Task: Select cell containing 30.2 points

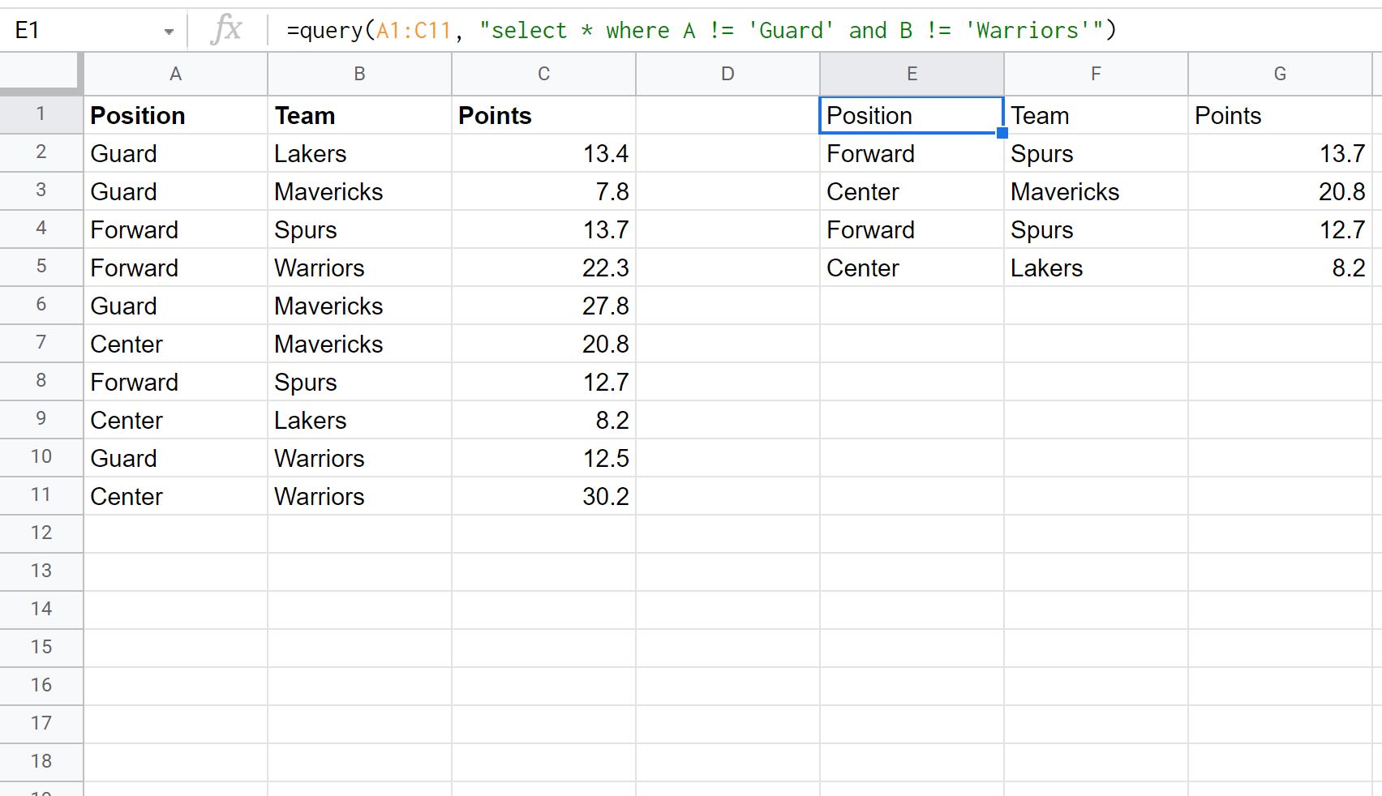Action: (543, 496)
